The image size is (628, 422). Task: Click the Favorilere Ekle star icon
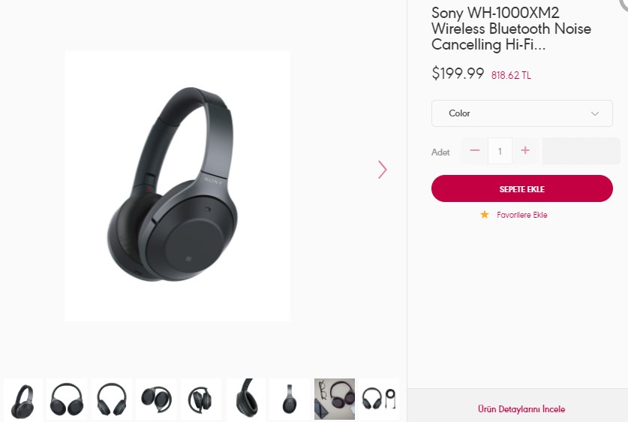pos(485,215)
